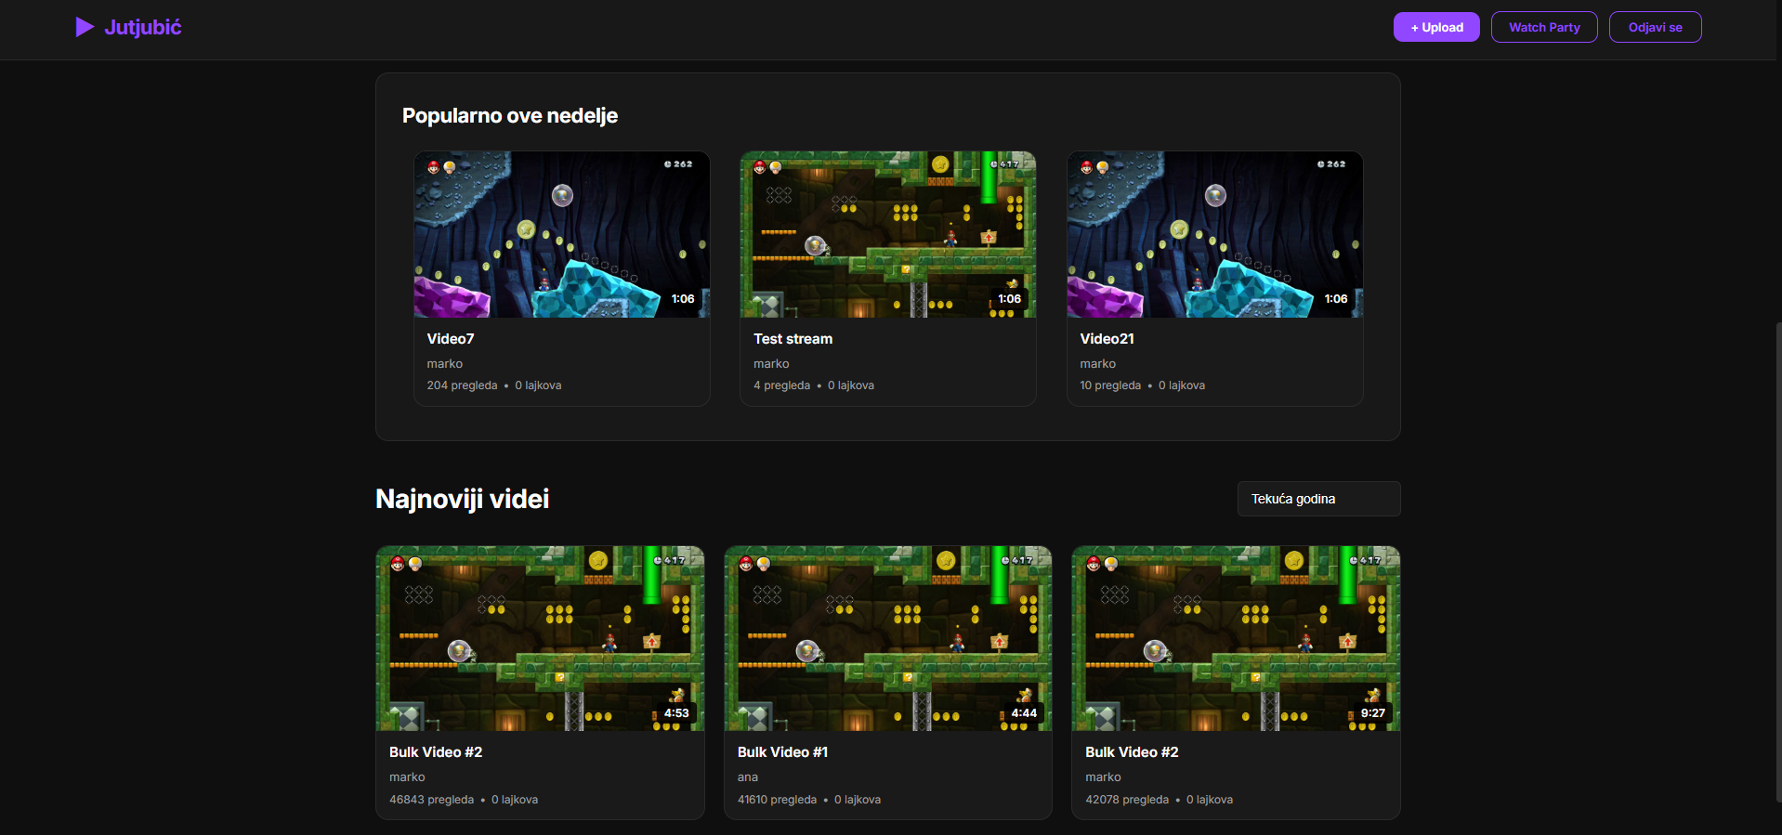Click the Video7 title
Image resolution: width=1782 pixels, height=835 pixels.
451,339
